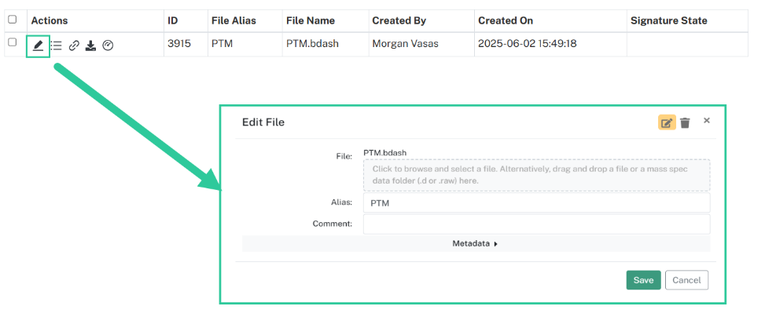
Task: Click the Cancel button
Action: tap(686, 280)
